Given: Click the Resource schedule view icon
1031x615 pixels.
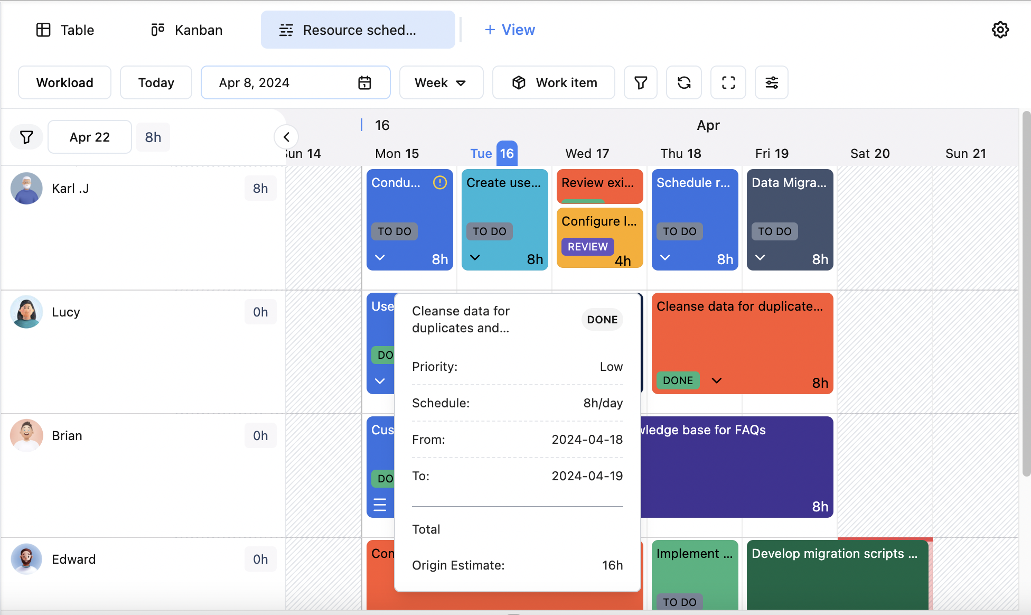Looking at the screenshot, I should point(285,30).
